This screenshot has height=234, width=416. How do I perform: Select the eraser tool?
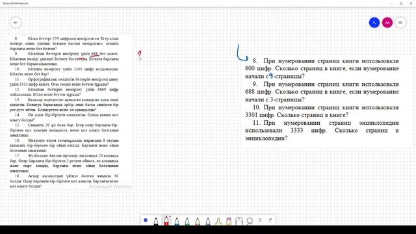click(229, 221)
